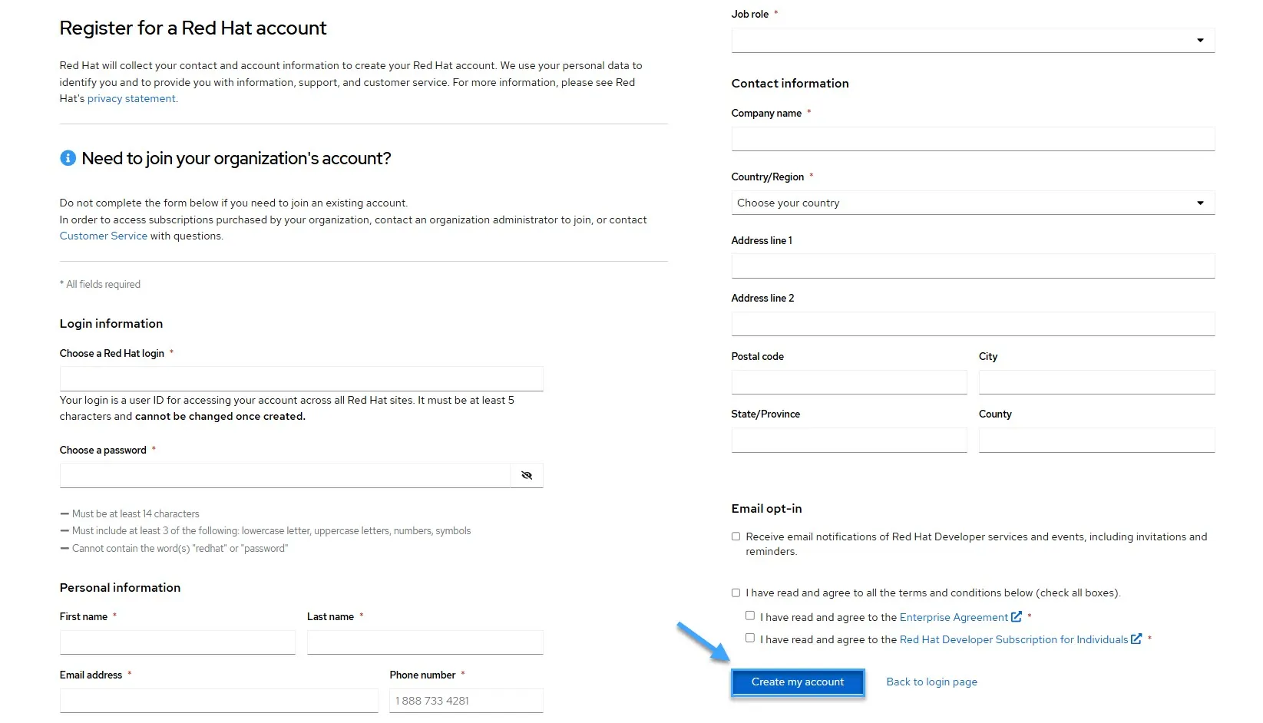Open the Enterprise Agreement link
1263x723 pixels.
click(954, 618)
